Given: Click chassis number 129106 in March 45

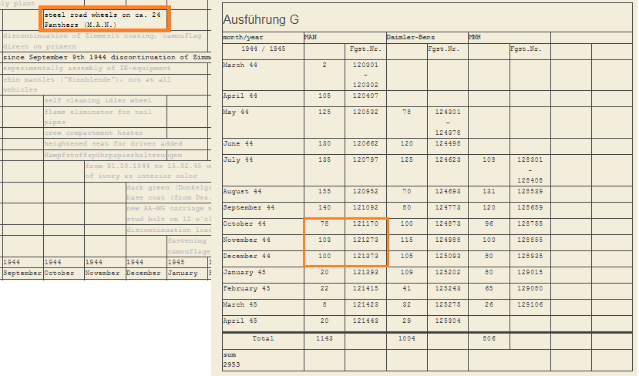Looking at the screenshot, I should pos(530,304).
